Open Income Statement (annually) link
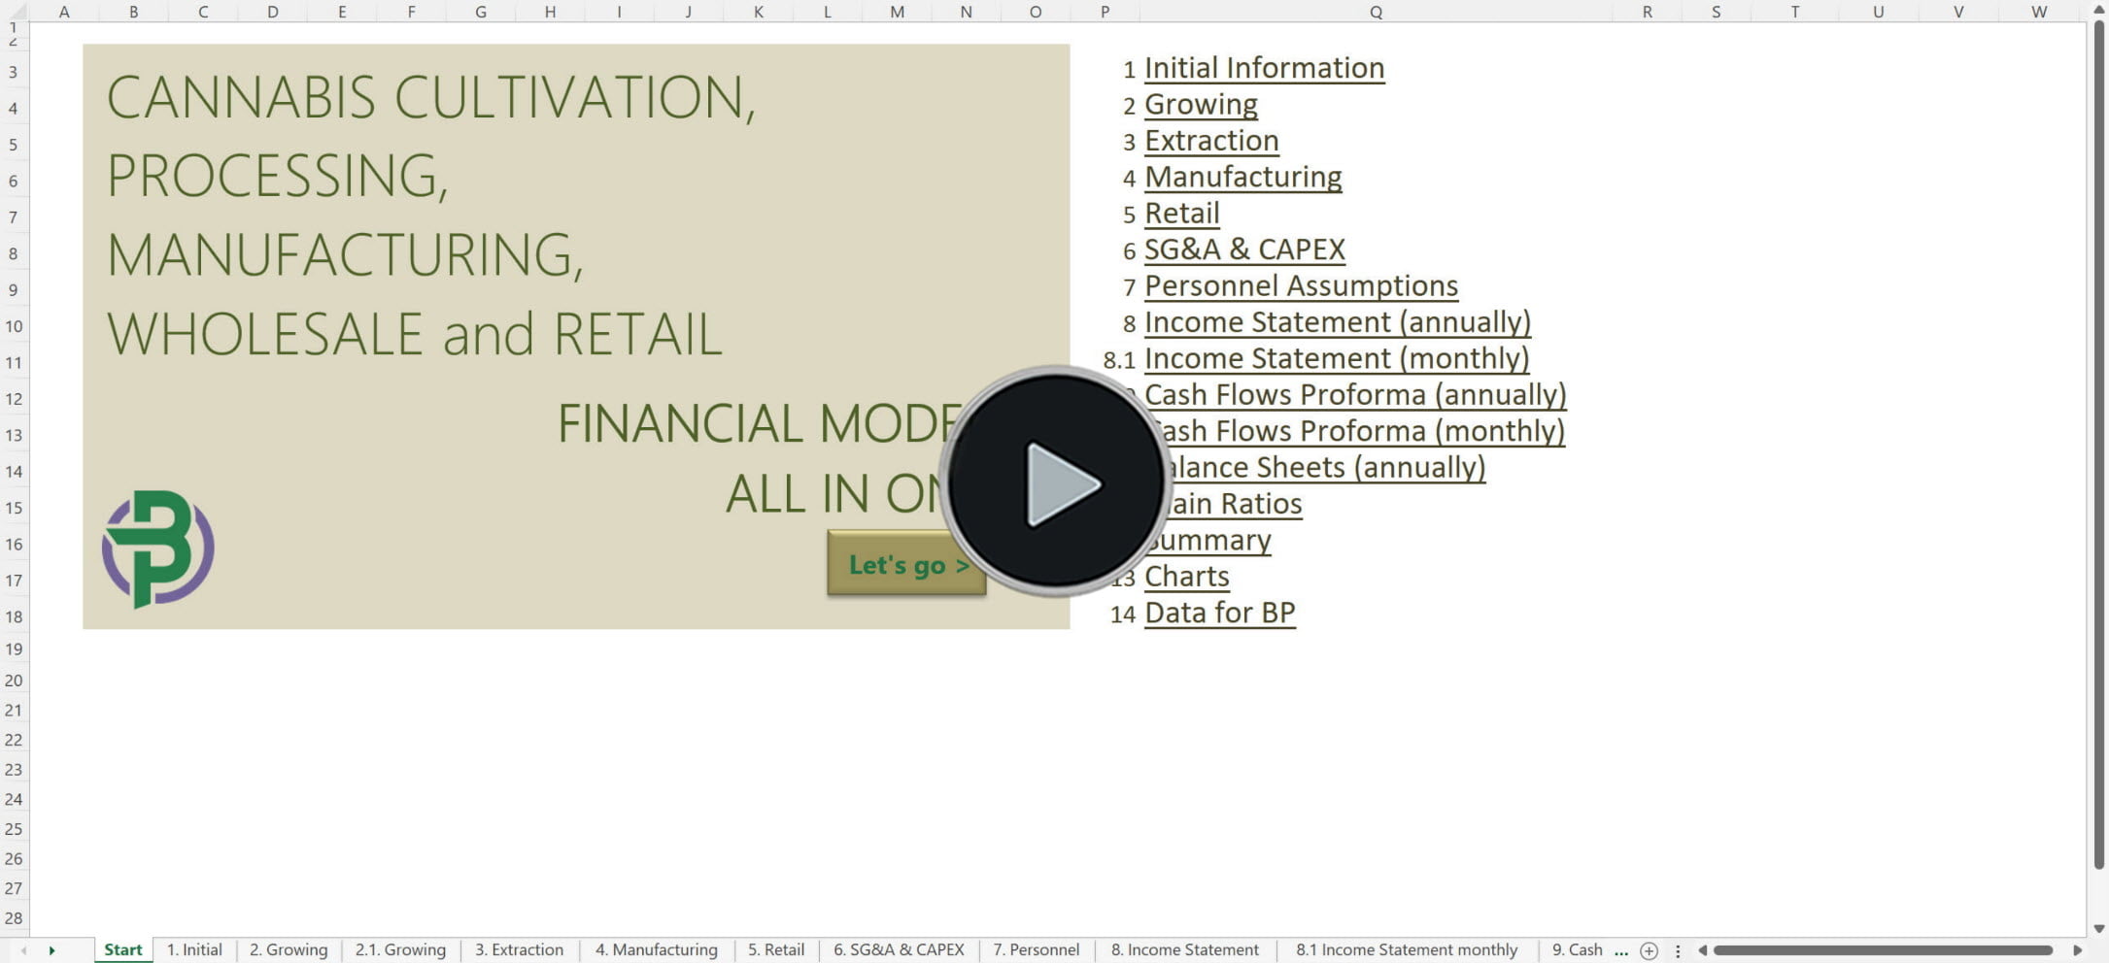Screen dimensions: 2109x963 [1338, 322]
